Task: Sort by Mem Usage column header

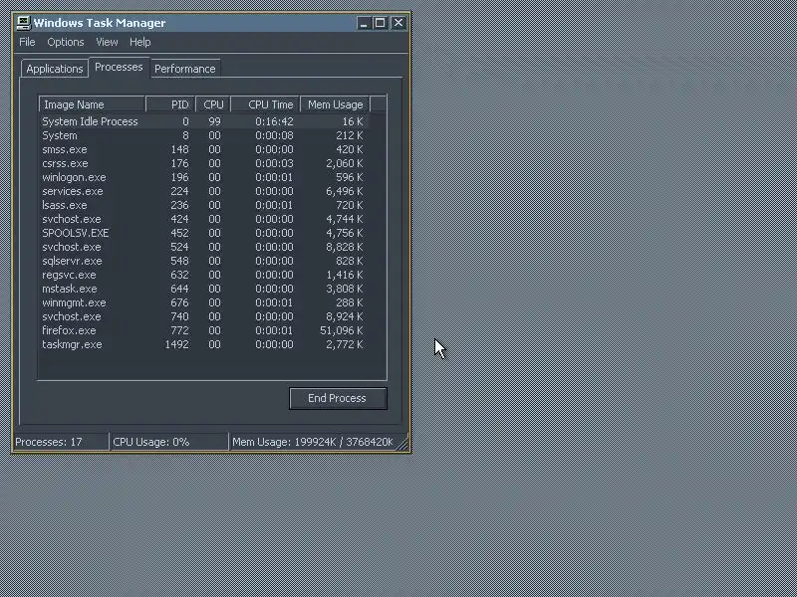Action: (x=335, y=104)
